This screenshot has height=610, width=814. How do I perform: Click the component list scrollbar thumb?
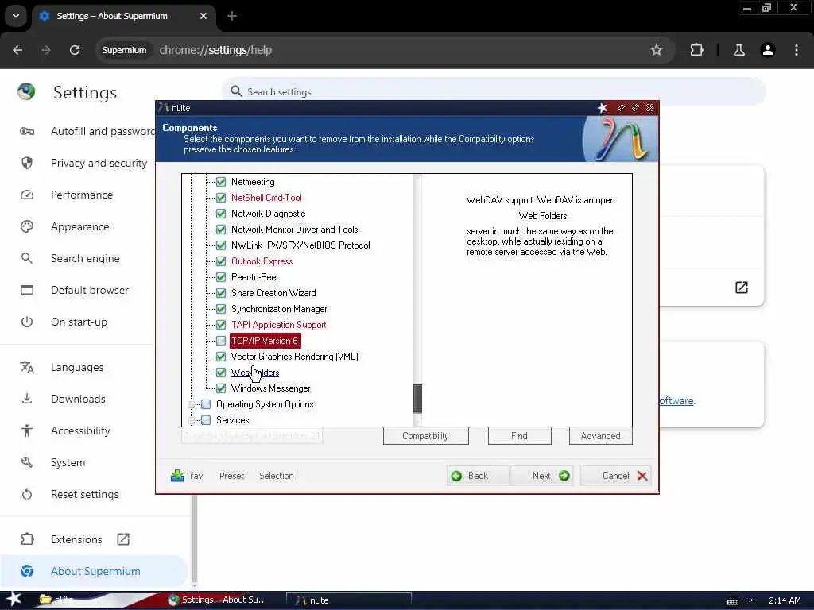coord(417,399)
